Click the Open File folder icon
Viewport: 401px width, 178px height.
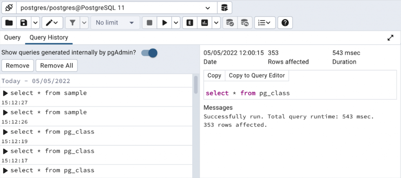coord(9,23)
